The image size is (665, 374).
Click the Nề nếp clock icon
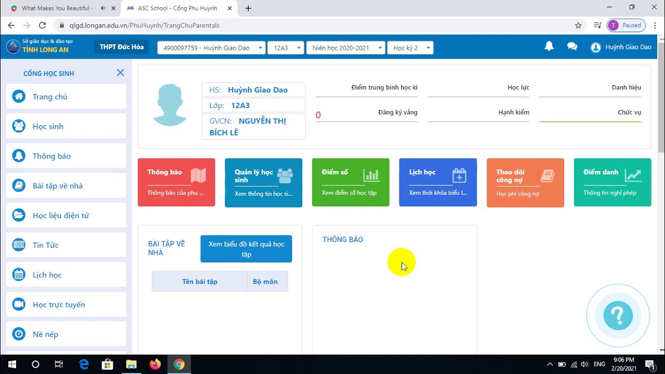click(19, 334)
